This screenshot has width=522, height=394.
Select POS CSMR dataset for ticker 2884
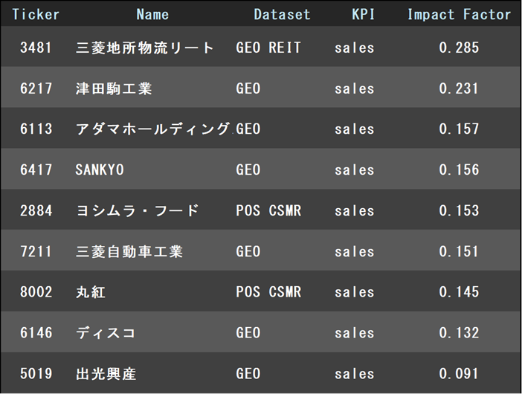(x=268, y=211)
